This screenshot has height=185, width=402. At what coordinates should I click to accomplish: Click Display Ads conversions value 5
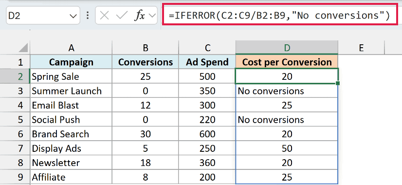(x=146, y=148)
